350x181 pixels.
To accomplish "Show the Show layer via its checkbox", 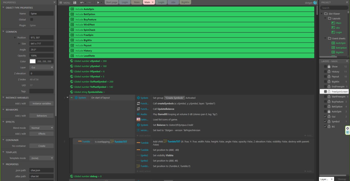I will tap(325, 67).
